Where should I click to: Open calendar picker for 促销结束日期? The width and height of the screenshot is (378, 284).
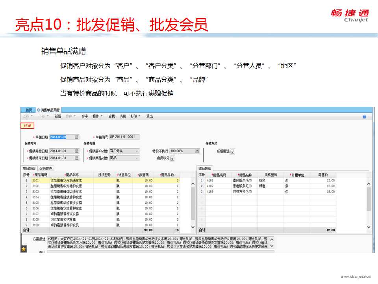coord(77,158)
